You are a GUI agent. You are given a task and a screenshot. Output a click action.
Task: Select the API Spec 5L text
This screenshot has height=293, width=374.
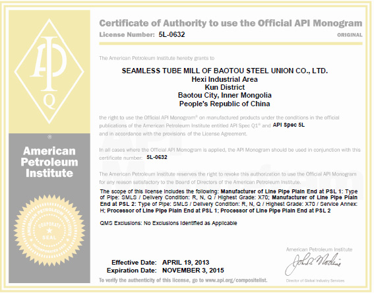289,125
